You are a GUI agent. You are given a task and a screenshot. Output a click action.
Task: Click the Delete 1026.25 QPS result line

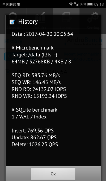tap(35, 145)
